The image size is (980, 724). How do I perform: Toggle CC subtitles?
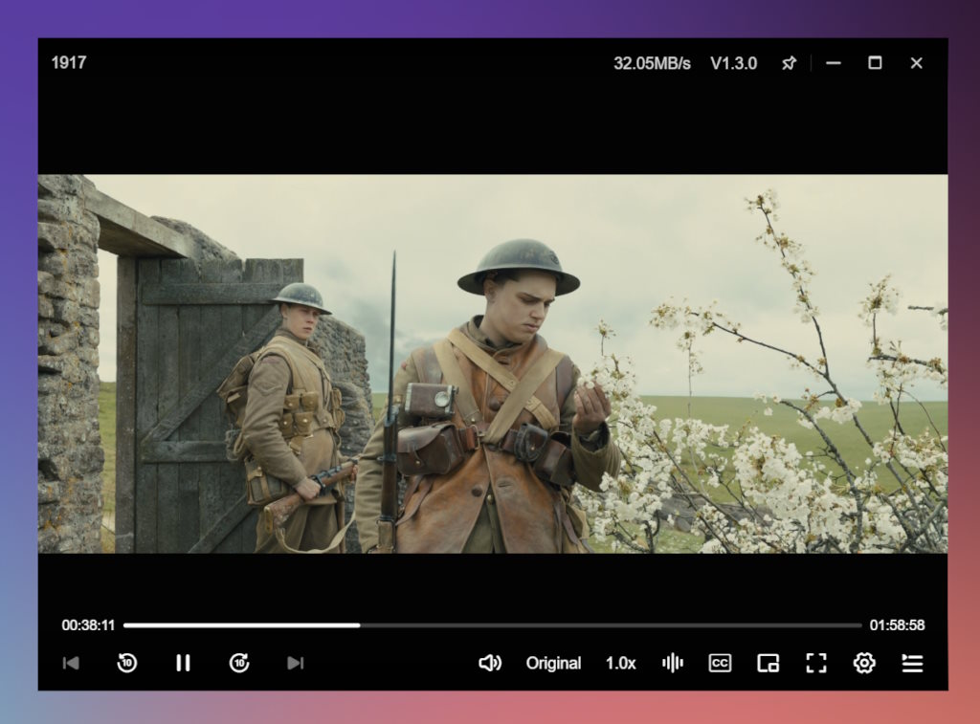click(x=720, y=663)
